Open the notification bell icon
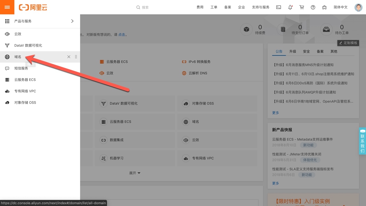Viewport: 366px width, 206px height. 290,7
